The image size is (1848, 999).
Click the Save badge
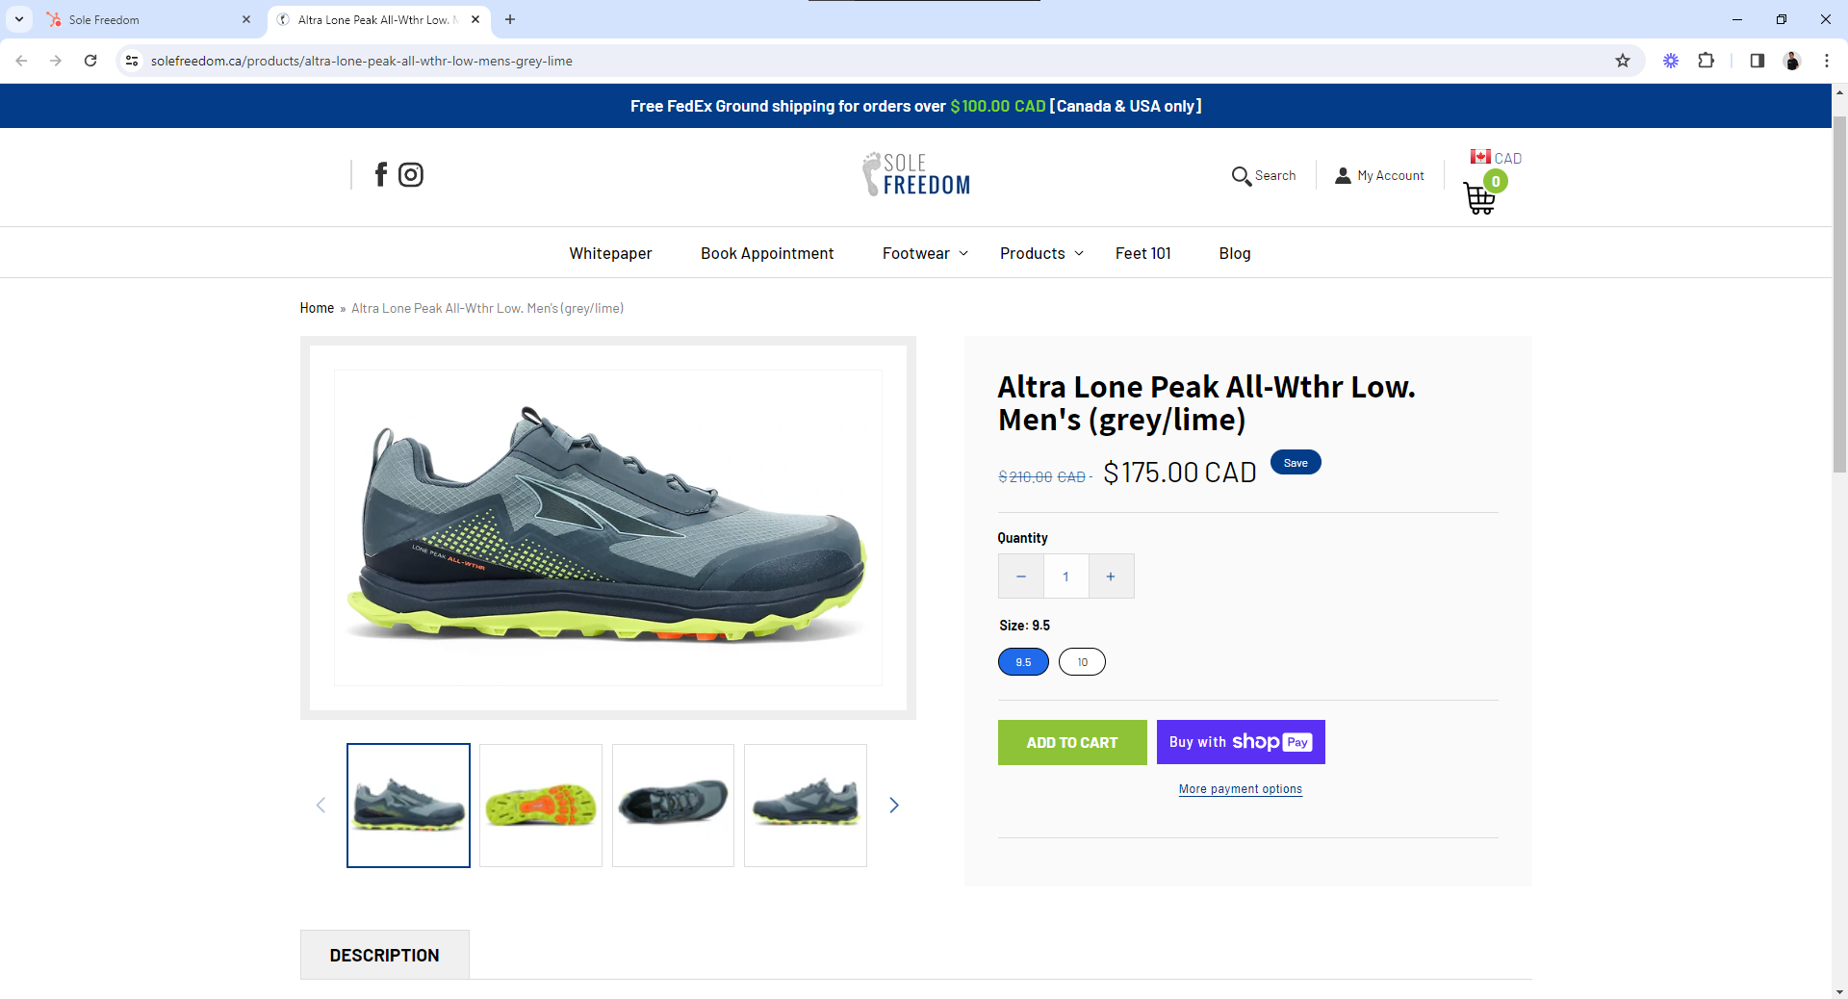(1296, 463)
